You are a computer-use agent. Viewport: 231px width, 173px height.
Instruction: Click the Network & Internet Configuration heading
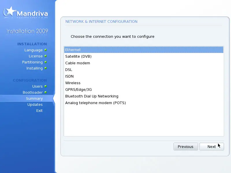[101, 21]
